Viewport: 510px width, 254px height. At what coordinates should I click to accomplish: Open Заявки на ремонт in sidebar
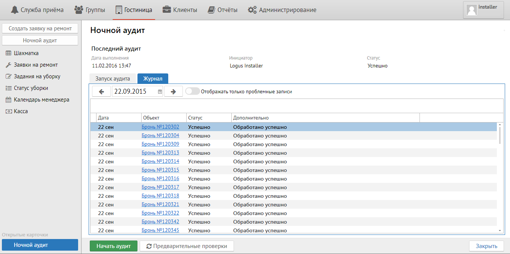pyautogui.click(x=36, y=65)
